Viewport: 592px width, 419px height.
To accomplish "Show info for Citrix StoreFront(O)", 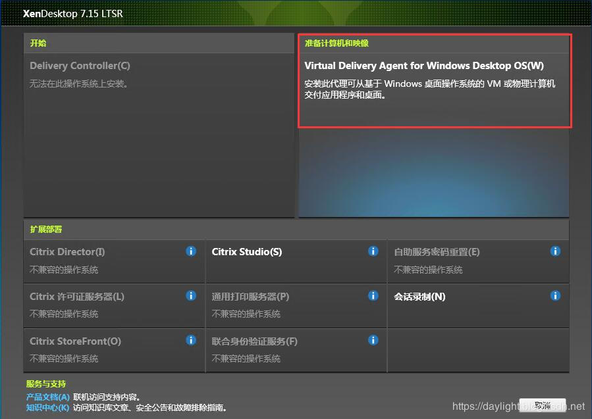I will (191, 340).
